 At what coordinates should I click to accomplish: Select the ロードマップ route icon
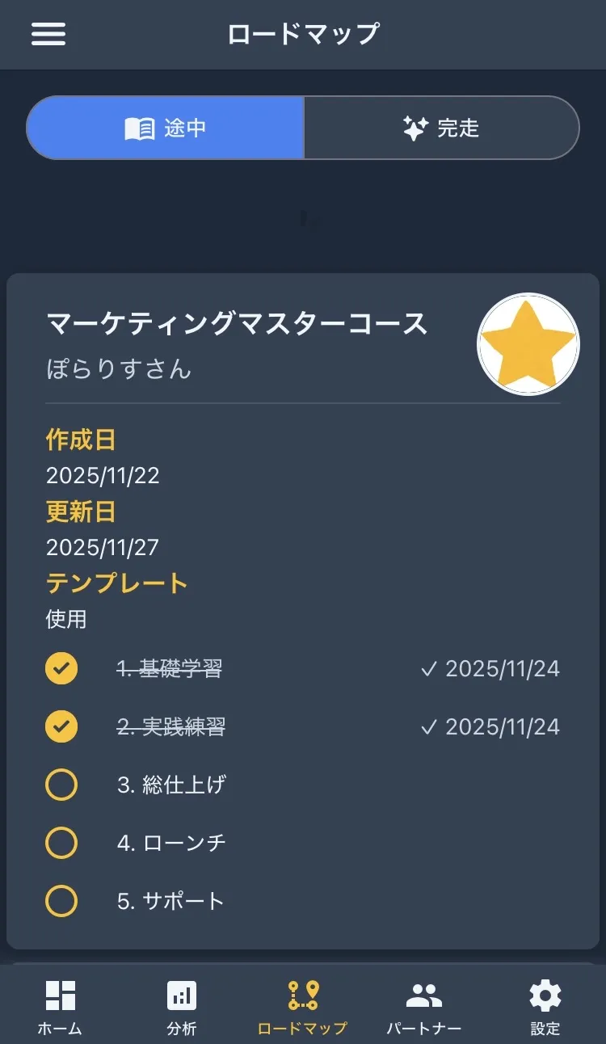[303, 996]
